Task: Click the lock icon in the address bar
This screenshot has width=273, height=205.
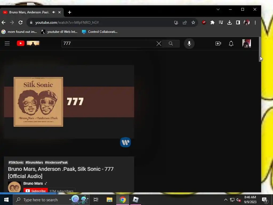Action: 31,22
